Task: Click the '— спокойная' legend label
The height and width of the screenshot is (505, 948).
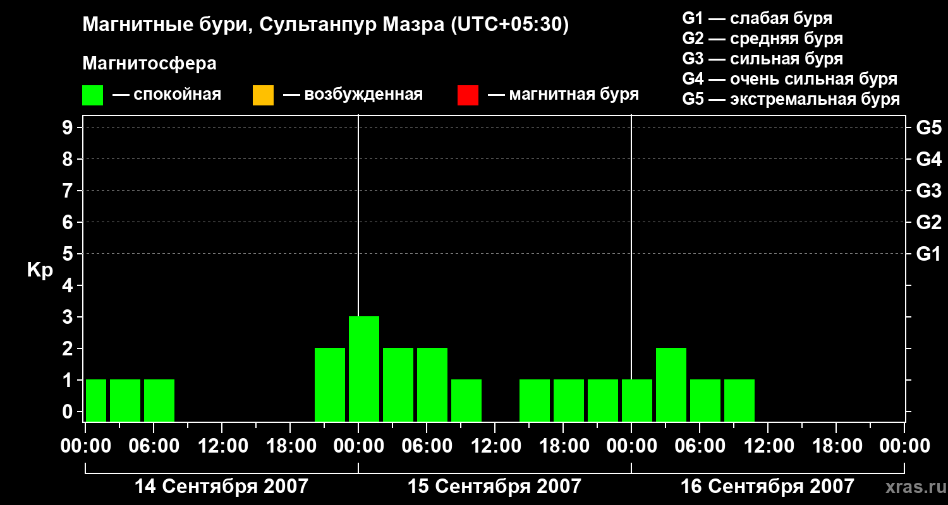Action: (x=167, y=95)
